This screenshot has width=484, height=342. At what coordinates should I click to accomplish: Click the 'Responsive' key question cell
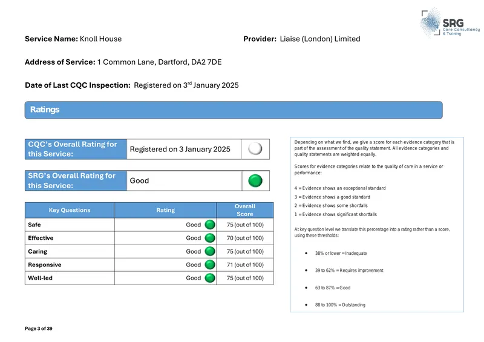tap(70, 265)
